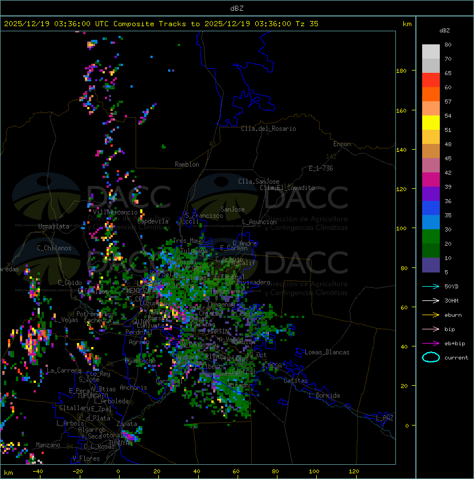Choose the light blue swatch between 35 and 30

(431, 222)
